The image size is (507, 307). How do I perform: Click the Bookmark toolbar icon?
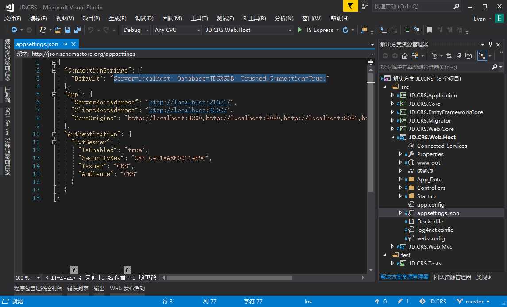[x=430, y=30]
